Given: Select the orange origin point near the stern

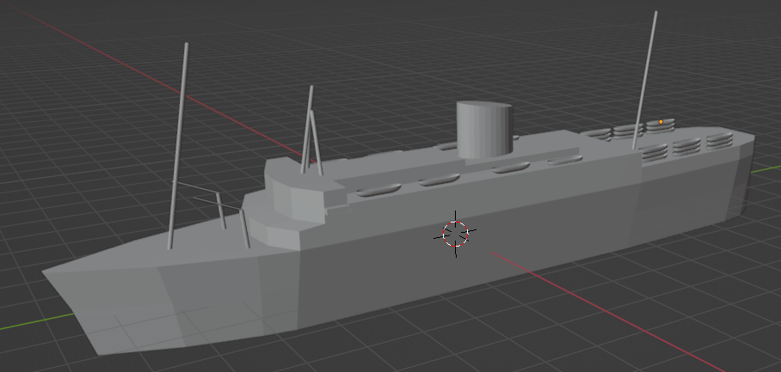Looking at the screenshot, I should click(x=661, y=121).
